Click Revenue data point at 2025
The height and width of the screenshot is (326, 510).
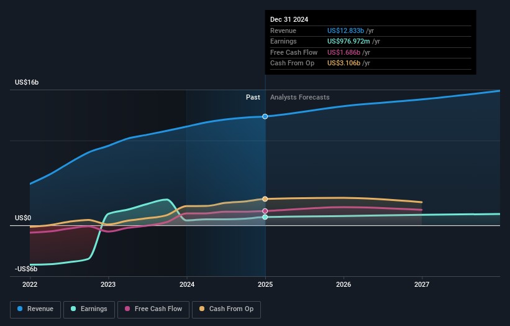click(x=265, y=116)
